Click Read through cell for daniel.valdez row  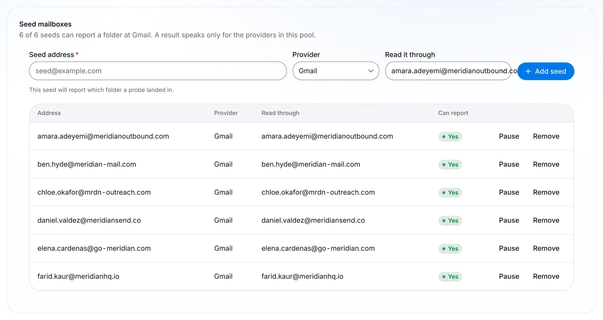point(313,220)
